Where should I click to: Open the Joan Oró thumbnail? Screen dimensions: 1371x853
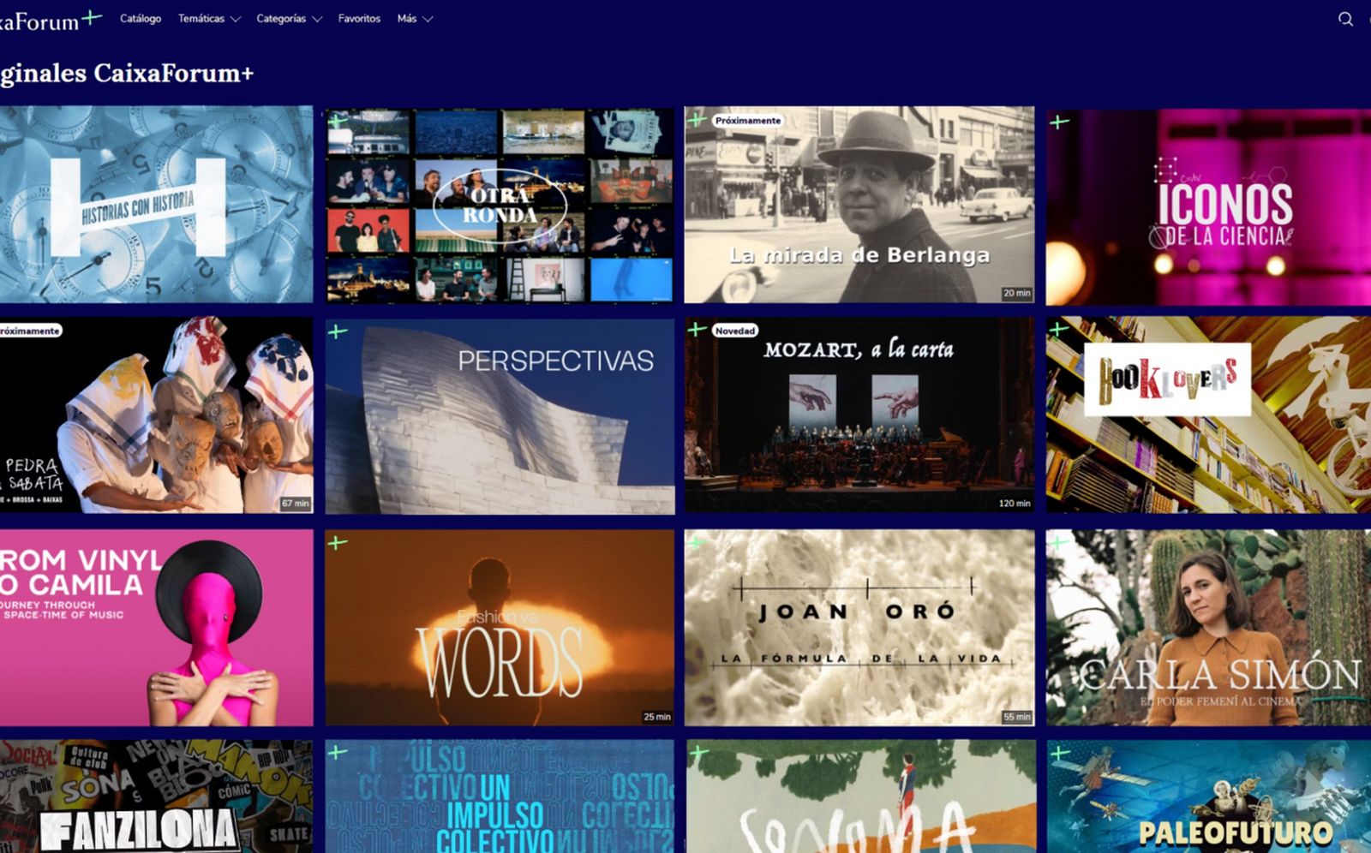[859, 628]
